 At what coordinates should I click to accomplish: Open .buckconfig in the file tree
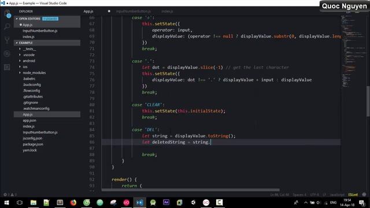pyautogui.click(x=32, y=85)
